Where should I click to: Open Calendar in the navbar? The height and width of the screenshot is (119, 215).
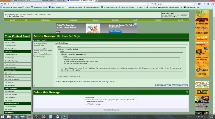96,20
